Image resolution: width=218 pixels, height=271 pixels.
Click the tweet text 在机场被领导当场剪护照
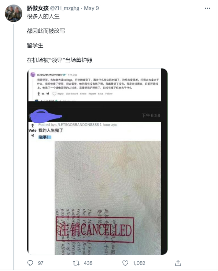pos(60,60)
